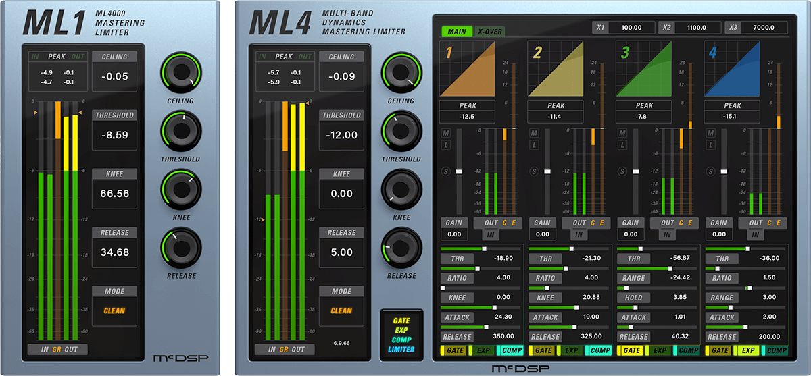
Task: Click band 1 gain fader handle
Action: click(460, 171)
